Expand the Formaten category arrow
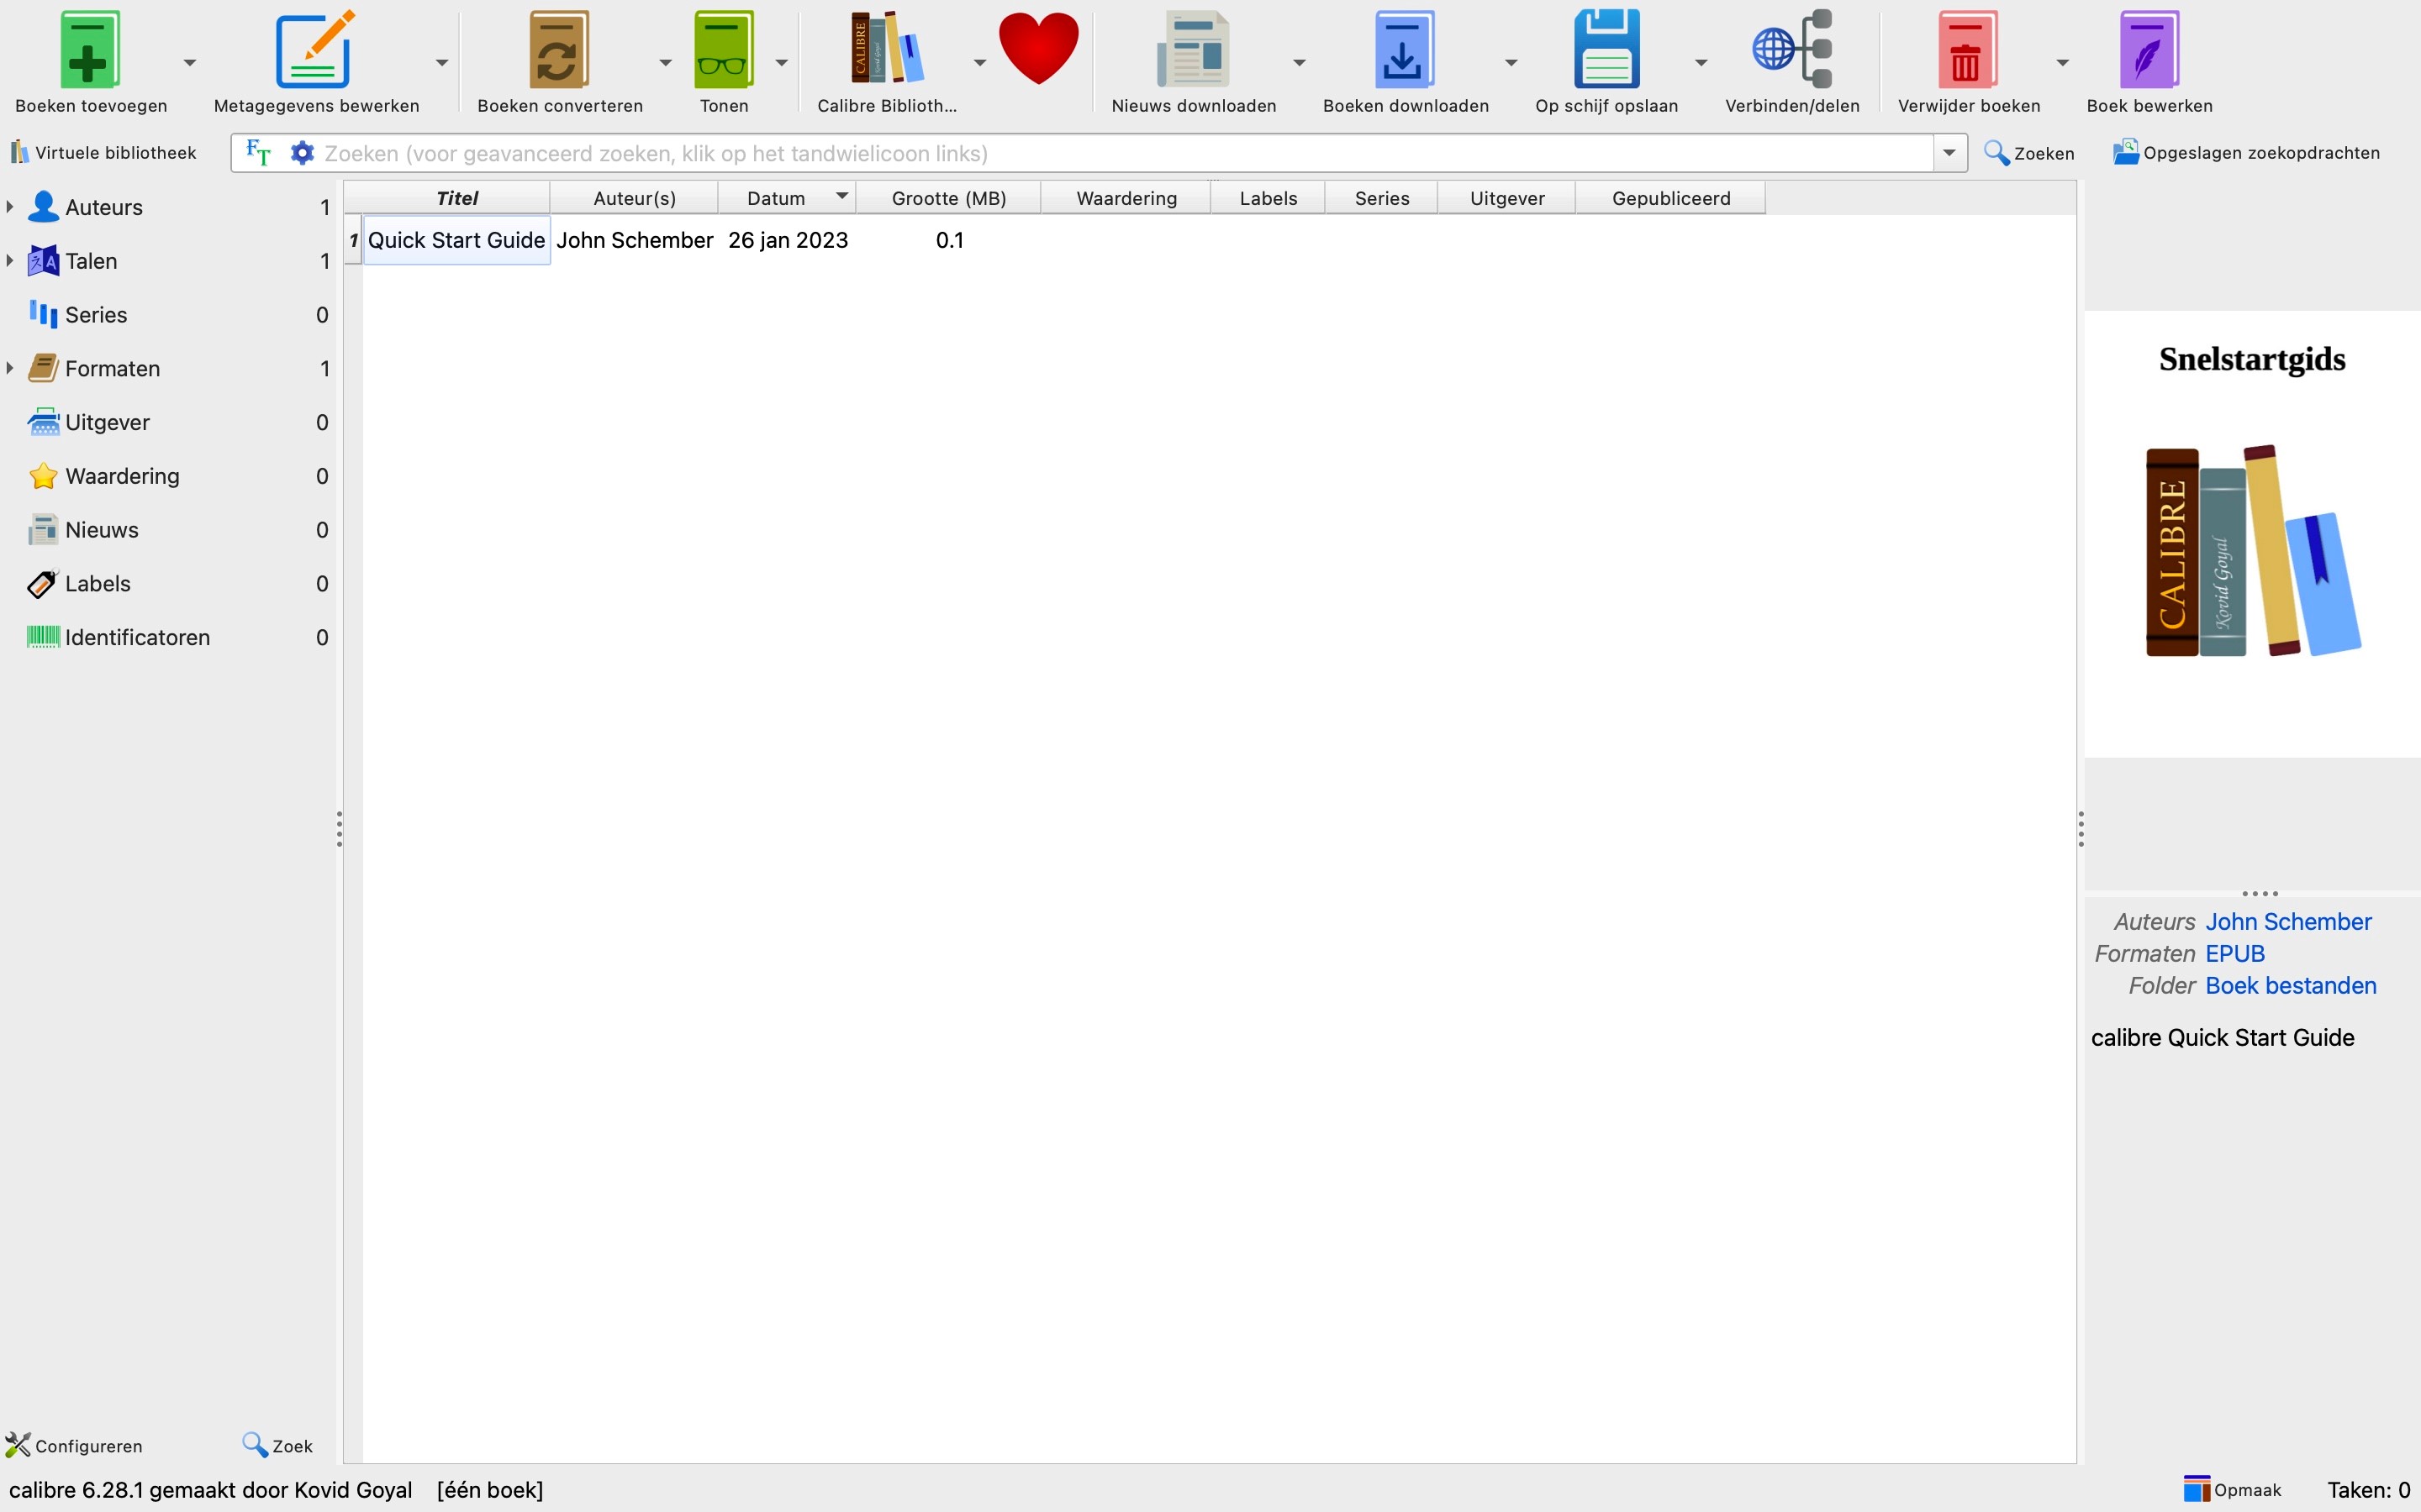This screenshot has width=2421, height=1512. (x=10, y=368)
